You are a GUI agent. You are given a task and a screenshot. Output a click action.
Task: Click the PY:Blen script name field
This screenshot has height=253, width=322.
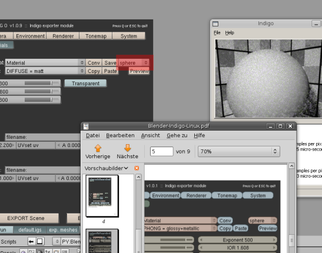tap(71, 242)
